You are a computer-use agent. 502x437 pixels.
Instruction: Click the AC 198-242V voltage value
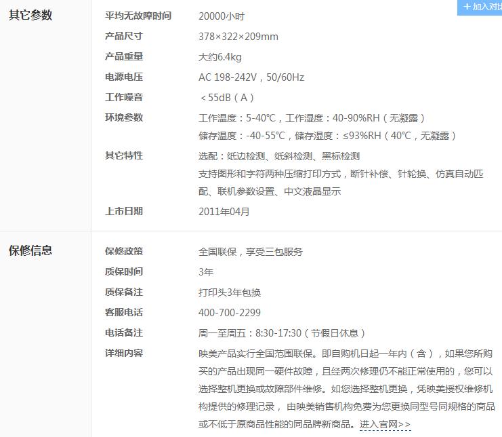(x=252, y=77)
